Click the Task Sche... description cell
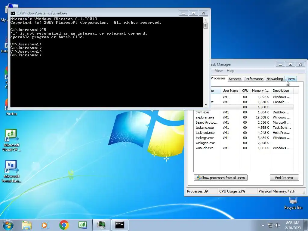Viewport: 308px width, 231px height. [282, 128]
